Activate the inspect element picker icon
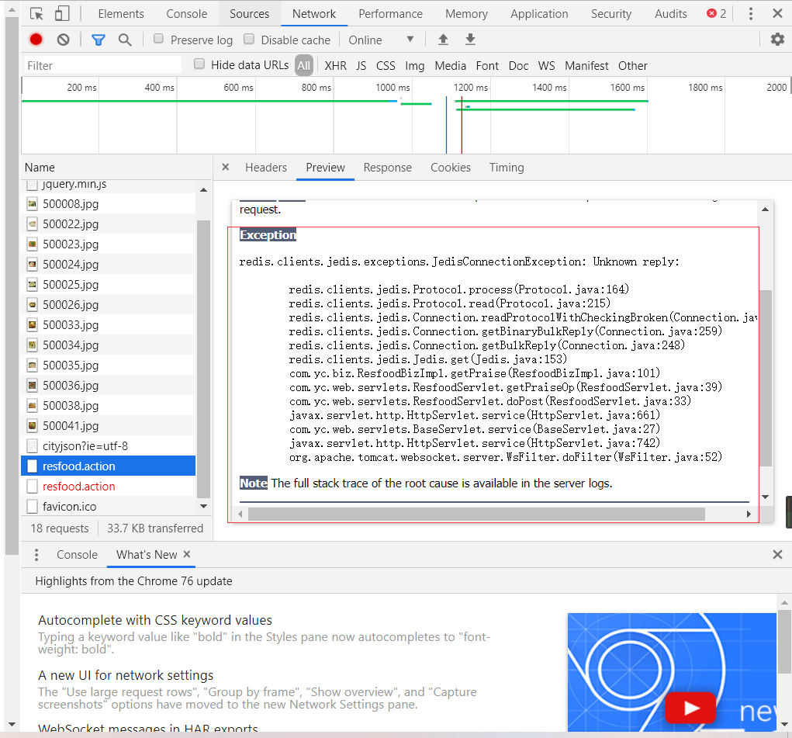 point(36,14)
